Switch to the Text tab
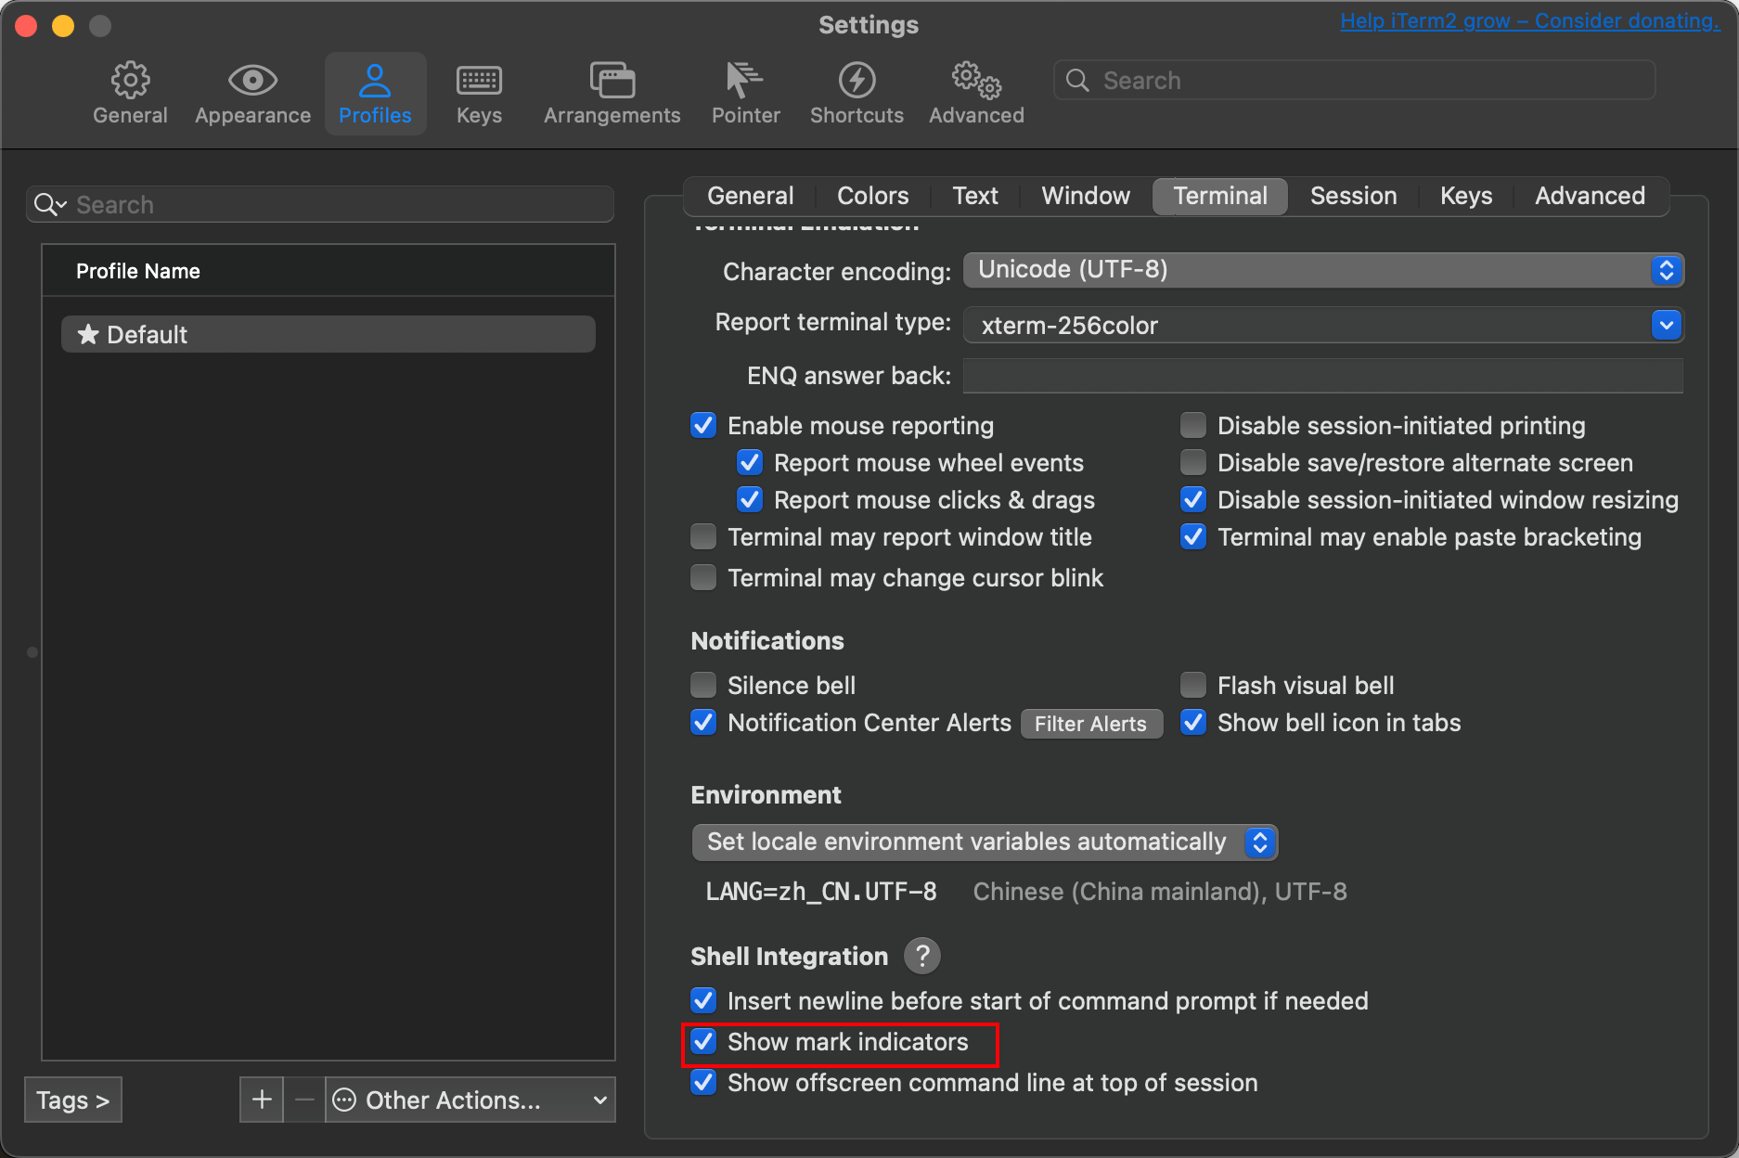The height and width of the screenshot is (1158, 1739). point(974,196)
